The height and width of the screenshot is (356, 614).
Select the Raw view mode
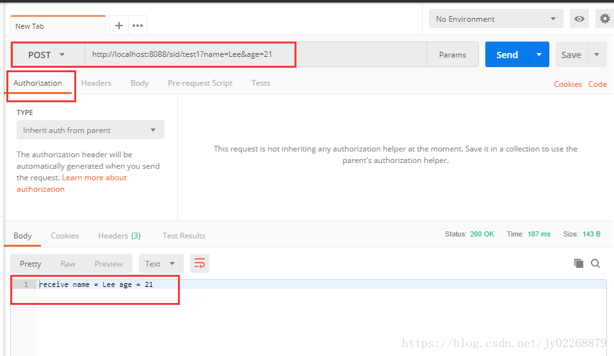point(68,264)
